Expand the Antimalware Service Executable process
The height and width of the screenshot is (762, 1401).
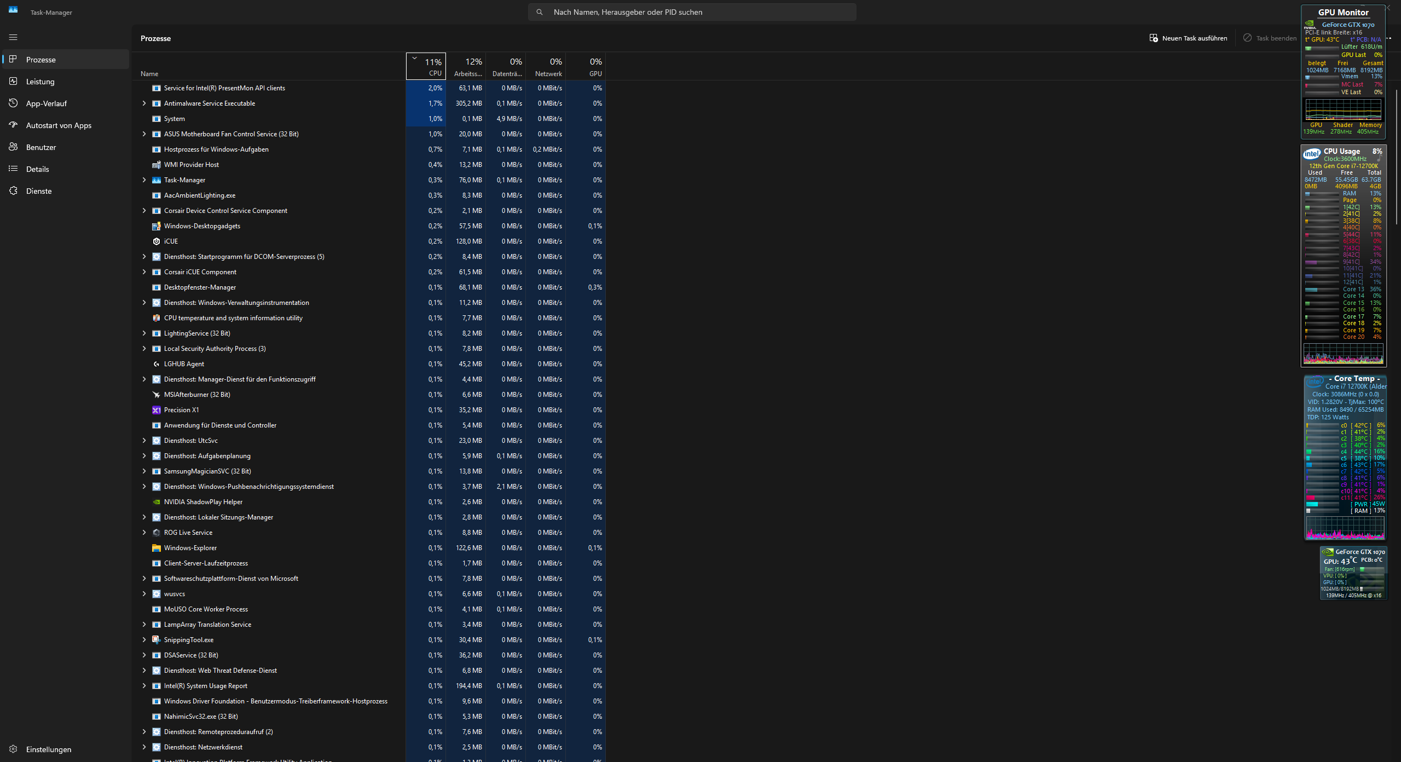(144, 103)
